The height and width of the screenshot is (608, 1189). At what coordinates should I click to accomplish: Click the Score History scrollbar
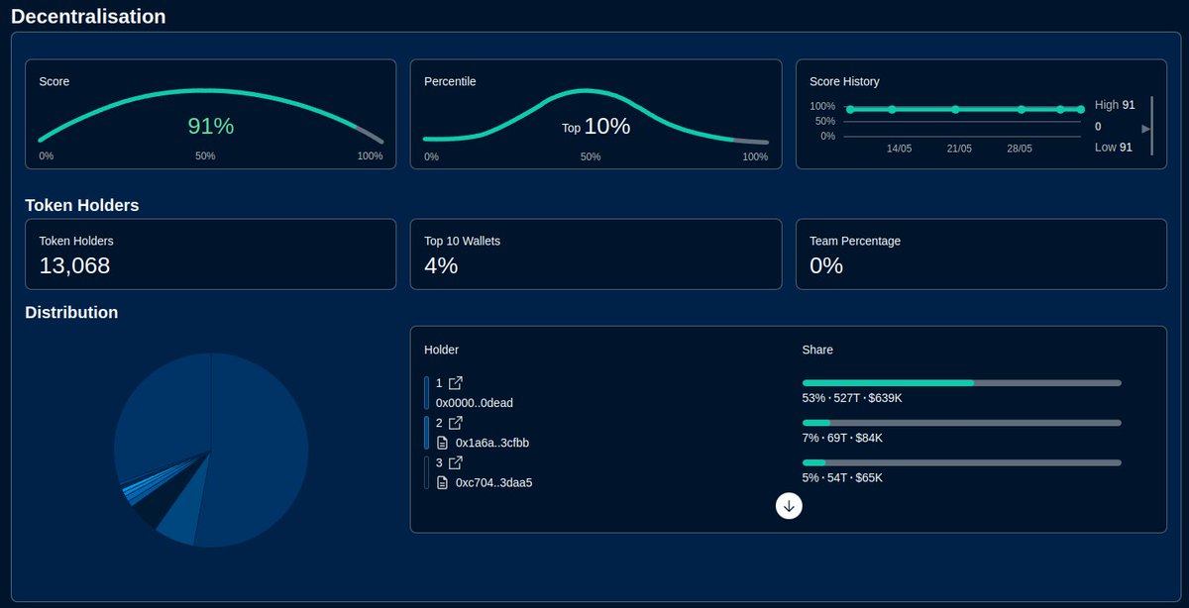(1151, 126)
